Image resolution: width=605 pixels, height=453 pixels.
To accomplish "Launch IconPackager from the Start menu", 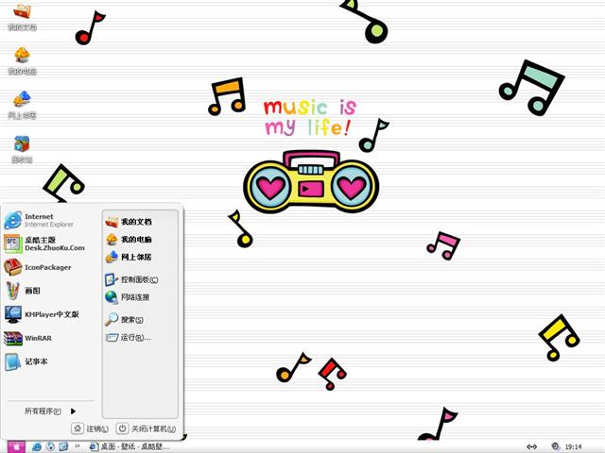I will [43, 267].
